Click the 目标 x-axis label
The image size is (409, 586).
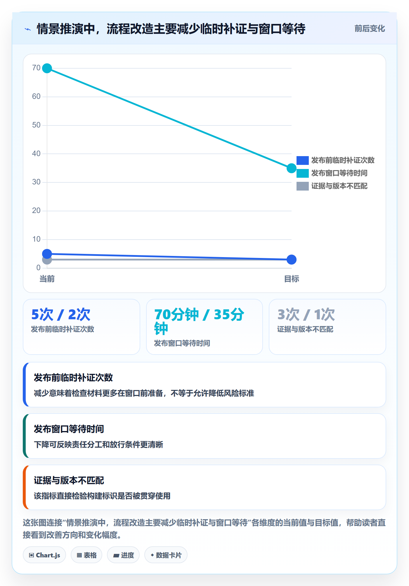[x=292, y=279]
